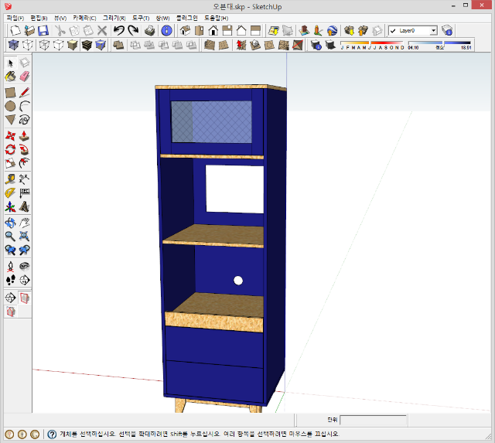Select the Protractor tool
This screenshot has height=443, width=495.
(10, 193)
